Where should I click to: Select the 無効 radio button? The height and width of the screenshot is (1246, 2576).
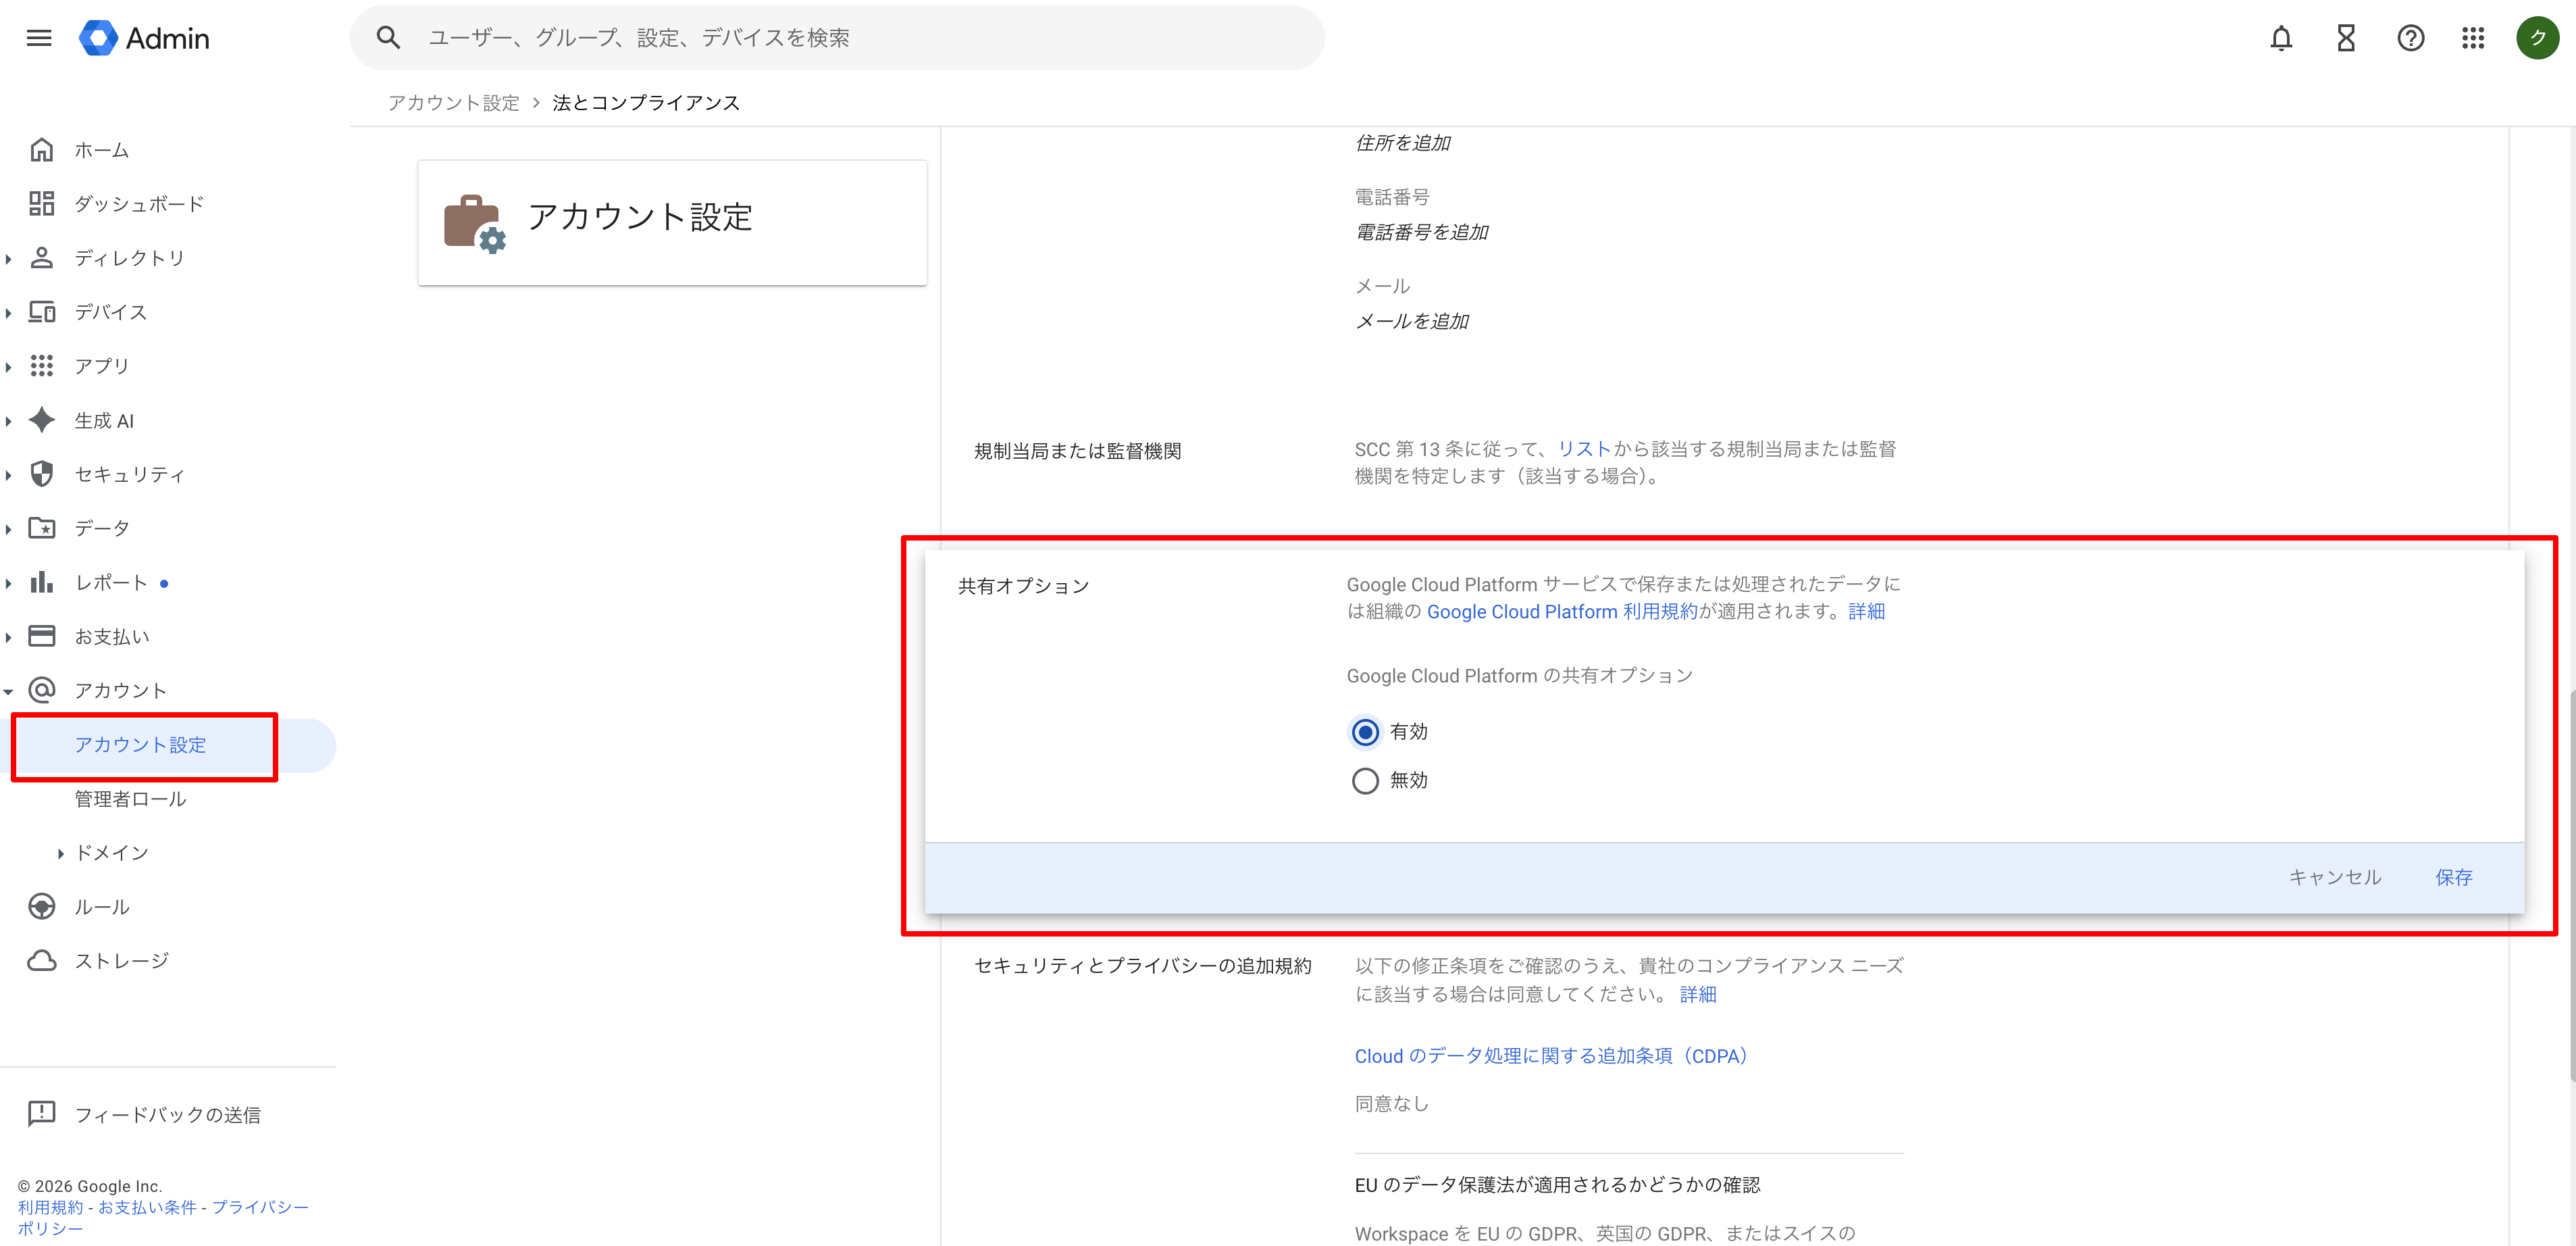click(x=1365, y=780)
